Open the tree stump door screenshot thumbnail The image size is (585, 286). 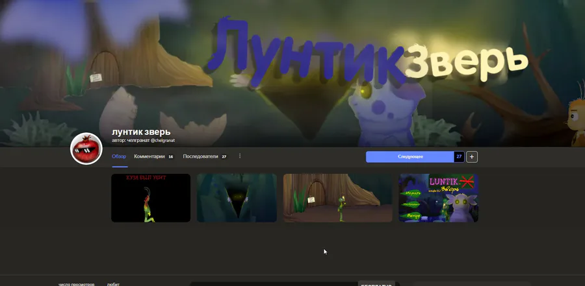(337, 198)
